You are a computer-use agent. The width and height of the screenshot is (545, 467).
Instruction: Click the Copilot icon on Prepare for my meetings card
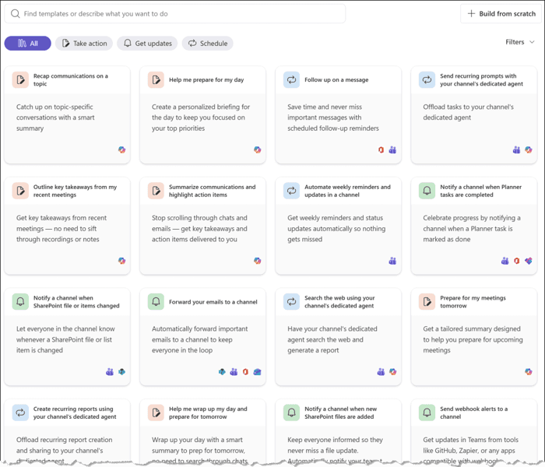point(529,372)
